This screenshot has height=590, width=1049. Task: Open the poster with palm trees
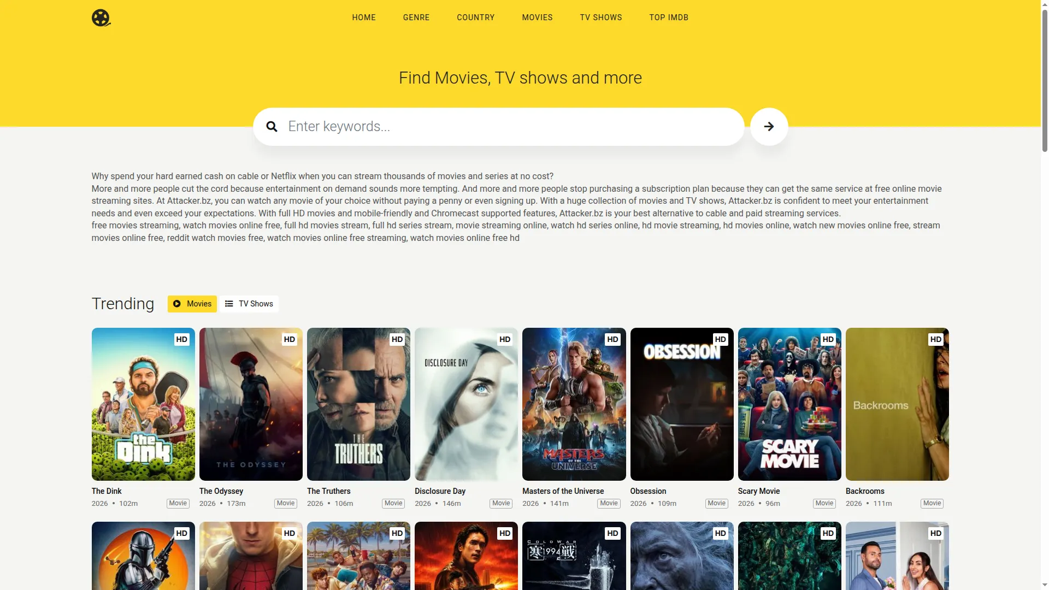coord(358,556)
